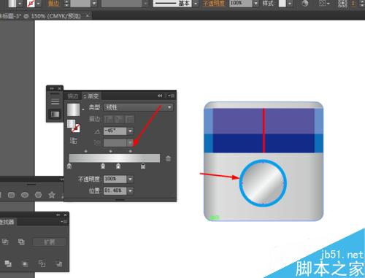Open the Align options icon in control bar
This screenshot has width=365, height=278.
click(323, 4)
